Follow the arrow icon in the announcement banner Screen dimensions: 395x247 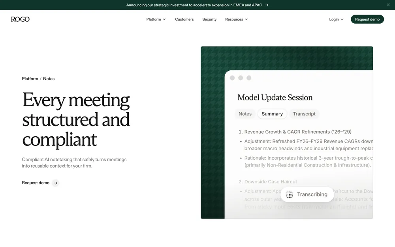click(267, 5)
